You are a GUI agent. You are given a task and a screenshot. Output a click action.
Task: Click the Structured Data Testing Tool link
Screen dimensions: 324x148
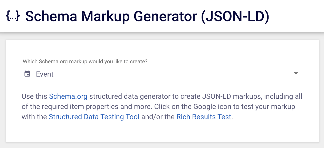pos(94,117)
